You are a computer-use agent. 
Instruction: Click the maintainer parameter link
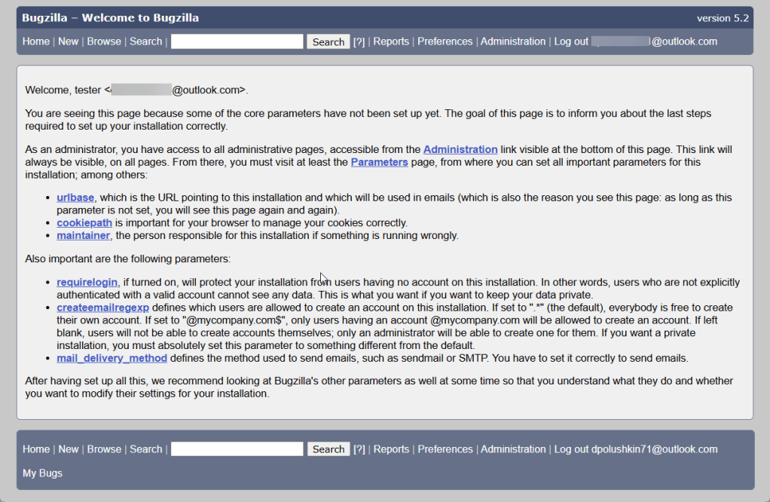tap(84, 236)
